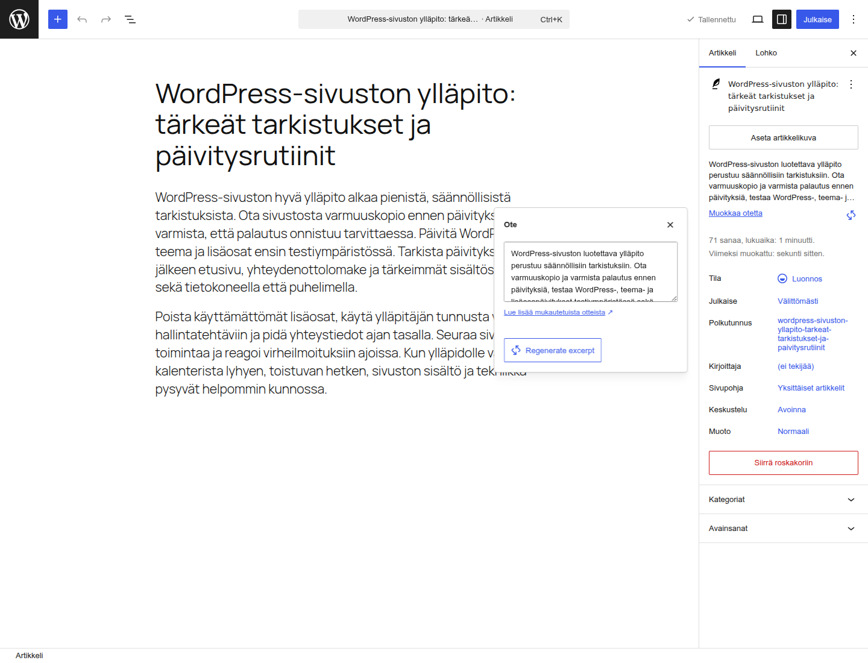Image resolution: width=868 pixels, height=663 pixels.
Task: Open the (ei tekijää) author selector
Action: click(796, 366)
